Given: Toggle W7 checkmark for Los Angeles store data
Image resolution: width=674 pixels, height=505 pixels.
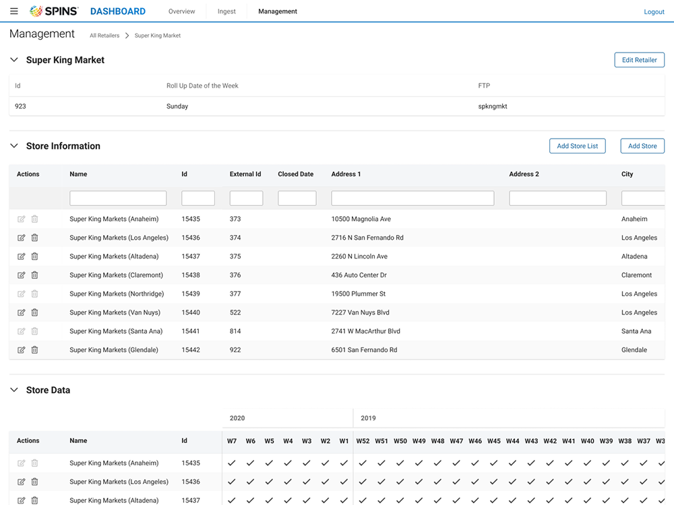Looking at the screenshot, I should pos(232,482).
